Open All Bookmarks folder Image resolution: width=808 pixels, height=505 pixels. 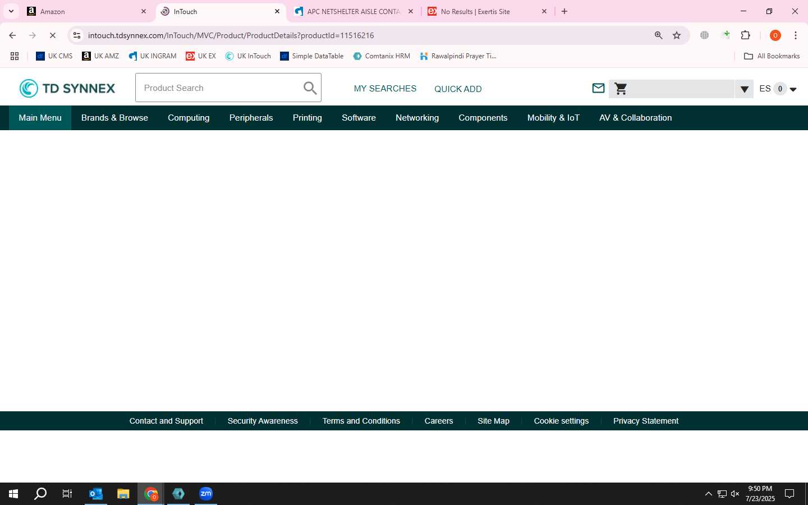click(x=772, y=56)
